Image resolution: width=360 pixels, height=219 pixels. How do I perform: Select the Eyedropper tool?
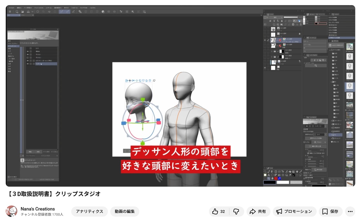coord(301,171)
